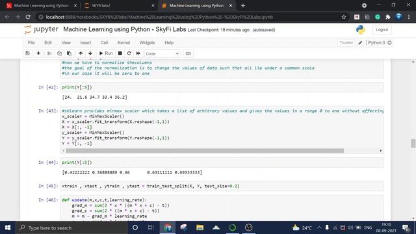416x234 pixels.
Task: Click the page vertical scrollbar thumb
Action: (413, 143)
